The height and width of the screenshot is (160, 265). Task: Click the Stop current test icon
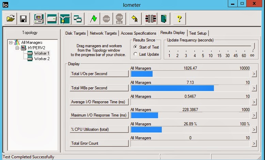tap(106, 19)
